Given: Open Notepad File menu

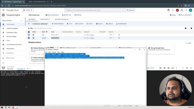Looking at the screenshot, I should [46, 52].
